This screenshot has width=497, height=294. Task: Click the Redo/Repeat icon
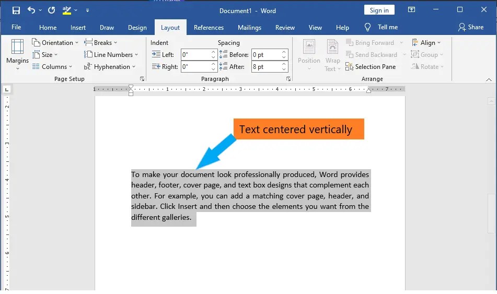tap(51, 10)
